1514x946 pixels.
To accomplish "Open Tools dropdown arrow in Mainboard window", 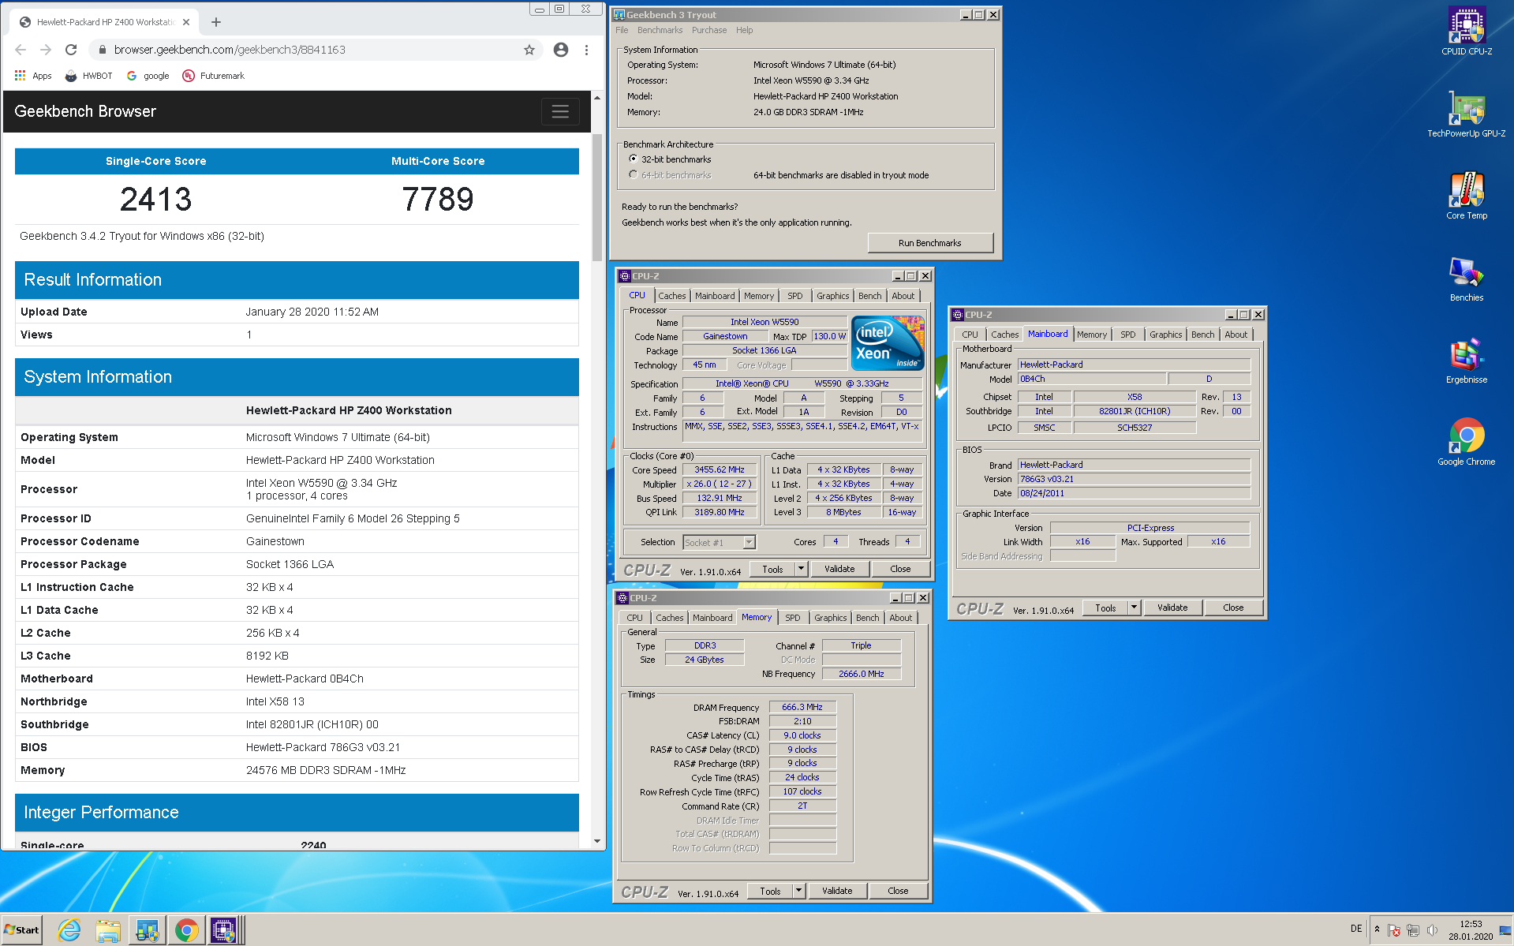I will [1134, 608].
